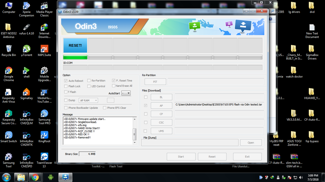Click Message log scrollbar up arrow
Image resolution: width=325 pixels, height=182 pixels.
(135, 119)
